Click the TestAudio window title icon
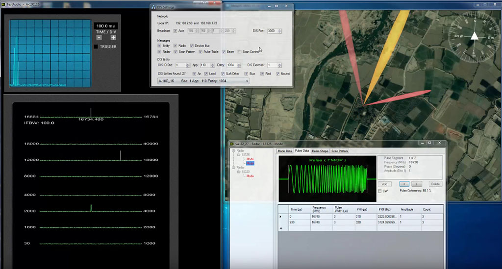502x269 pixels. click(x=3, y=4)
